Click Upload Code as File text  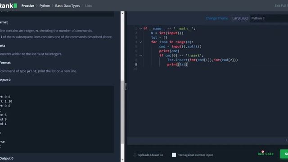150,155
